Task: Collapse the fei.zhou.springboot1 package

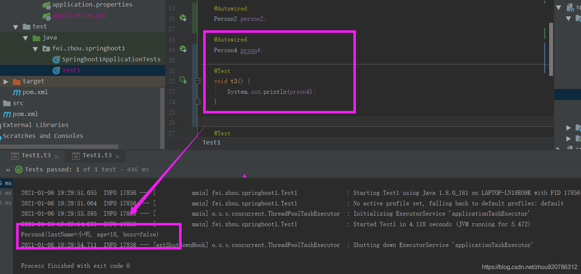Action: point(35,49)
